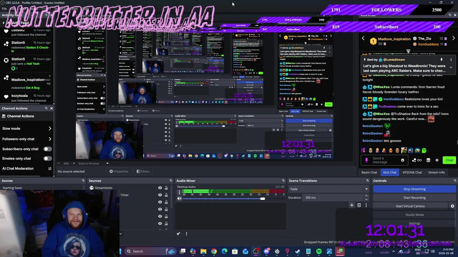Mute Desktop Audio speaker icon
This screenshot has width=458, height=257.
tap(179, 198)
